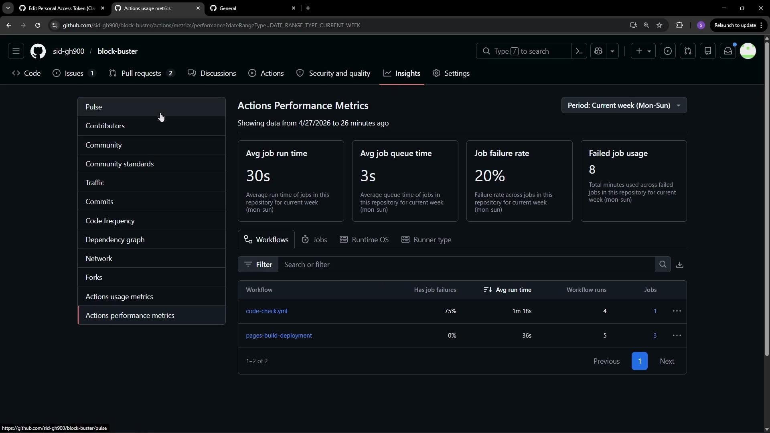Open browser zoom indicator icon
The height and width of the screenshot is (433, 770).
646,25
